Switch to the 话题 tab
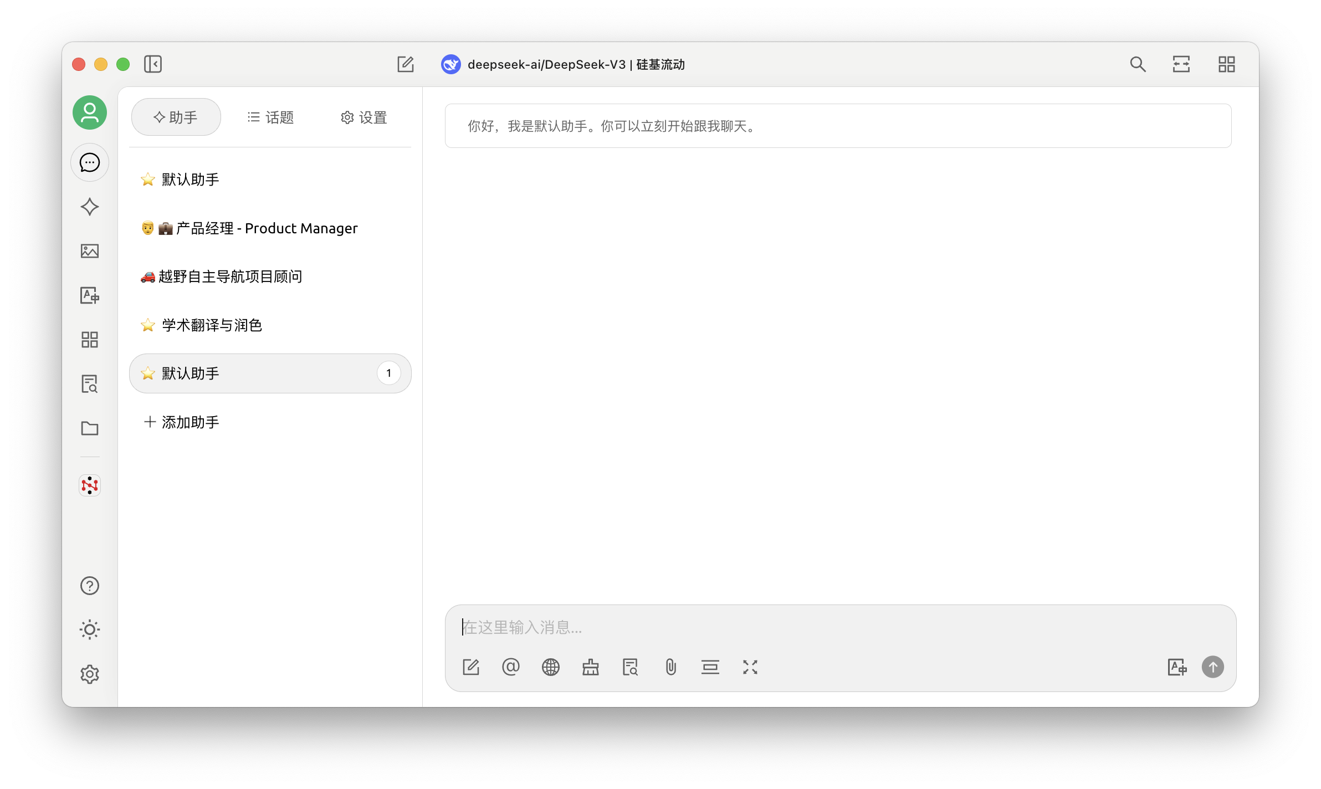 [x=270, y=117]
